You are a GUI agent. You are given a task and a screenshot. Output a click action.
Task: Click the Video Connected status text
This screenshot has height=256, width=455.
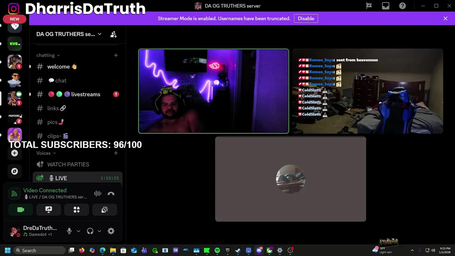click(x=45, y=190)
